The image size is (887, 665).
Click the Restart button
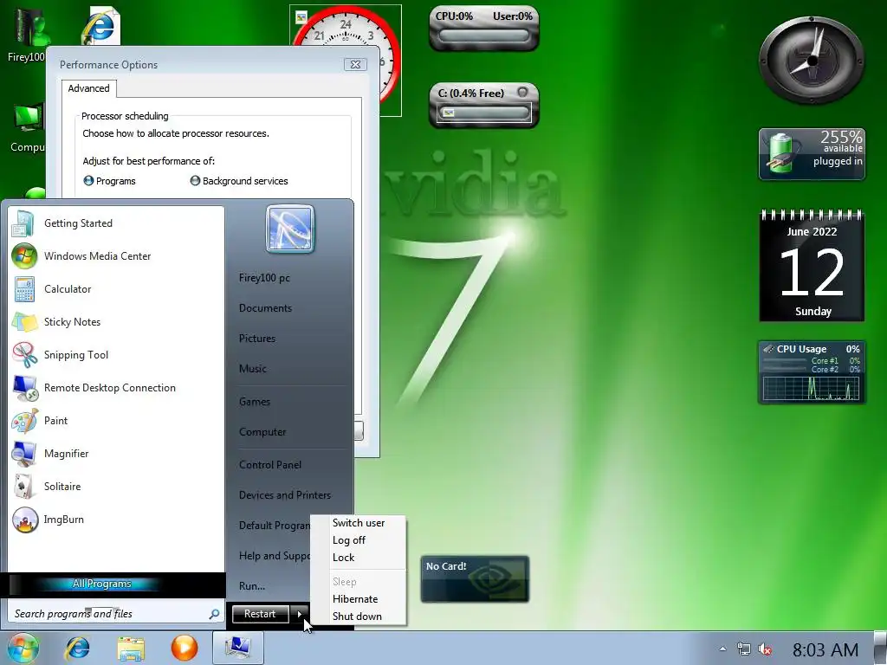tap(260, 614)
